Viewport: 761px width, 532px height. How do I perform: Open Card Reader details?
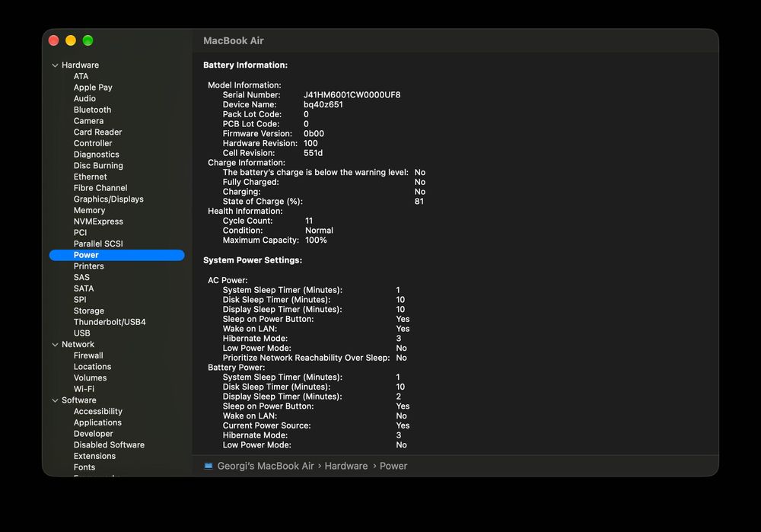point(97,132)
